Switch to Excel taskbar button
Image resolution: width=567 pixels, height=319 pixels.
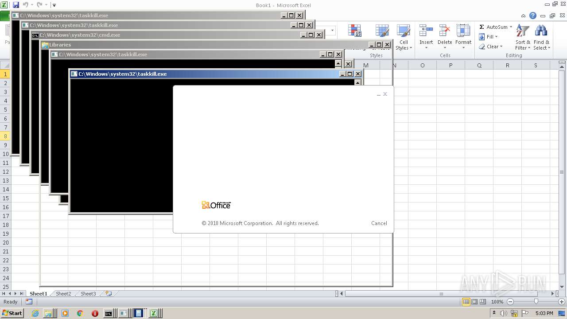point(154,313)
